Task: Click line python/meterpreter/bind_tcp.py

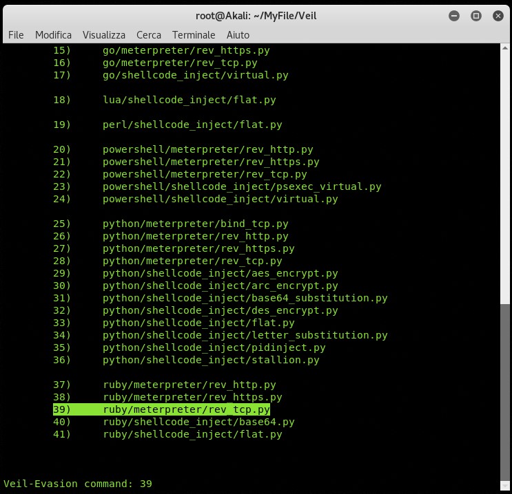Action: pos(195,224)
